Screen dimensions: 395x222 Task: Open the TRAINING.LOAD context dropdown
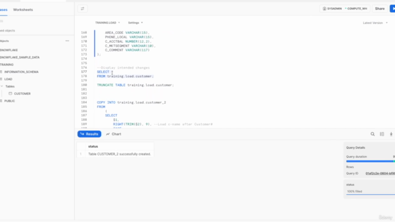coord(107,23)
